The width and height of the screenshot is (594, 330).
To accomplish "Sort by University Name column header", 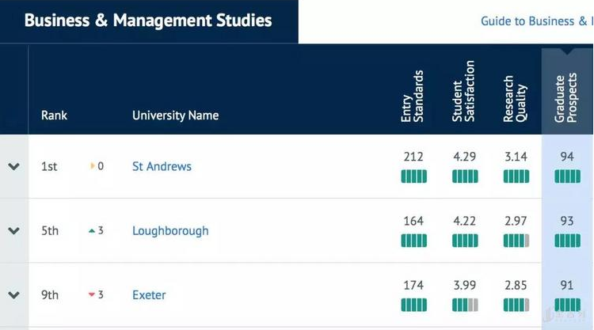I will [x=175, y=116].
